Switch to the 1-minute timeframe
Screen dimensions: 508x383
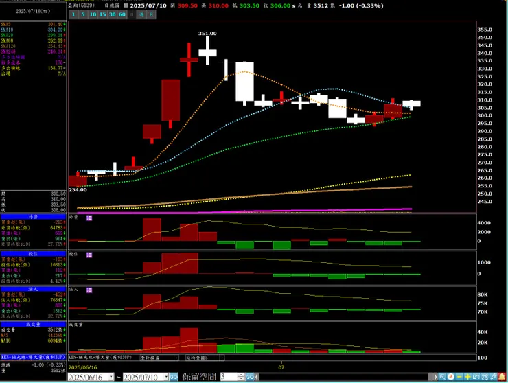pos(73,14)
